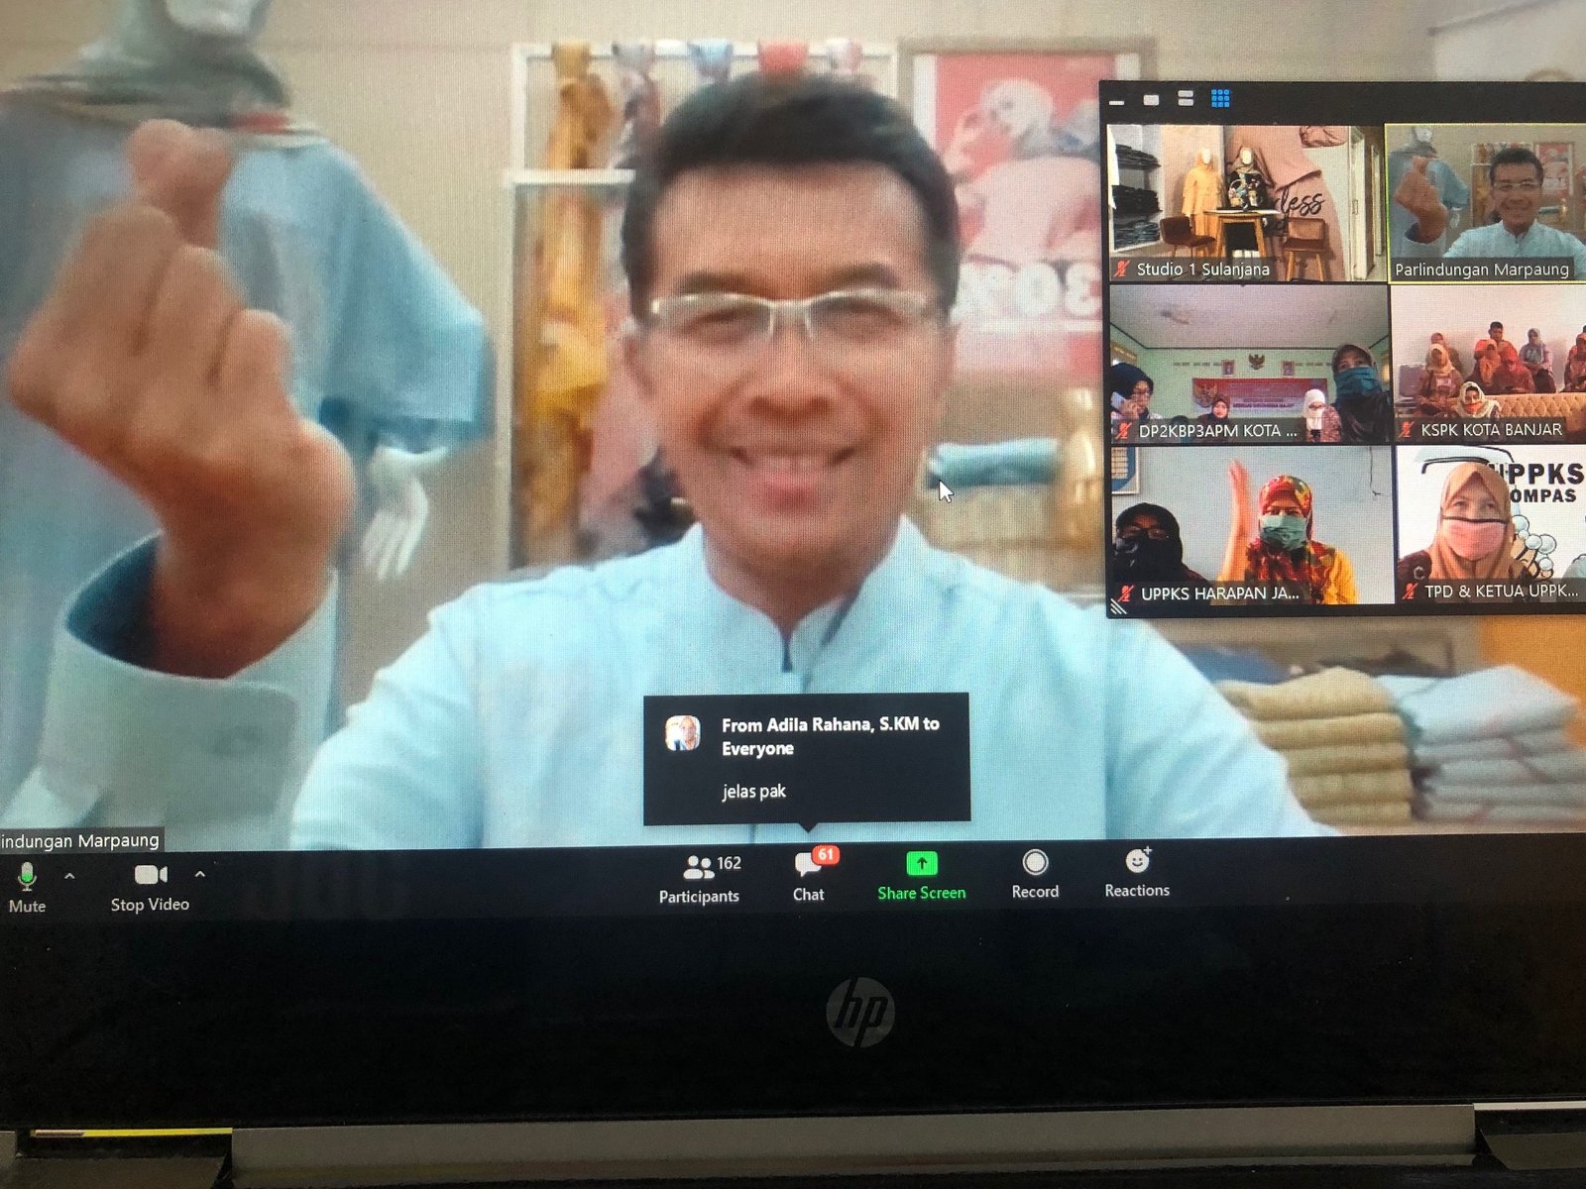The image size is (1586, 1189).
Task: Select the KSPK KOTA BANJAR video tile
Action: pyautogui.click(x=1489, y=364)
